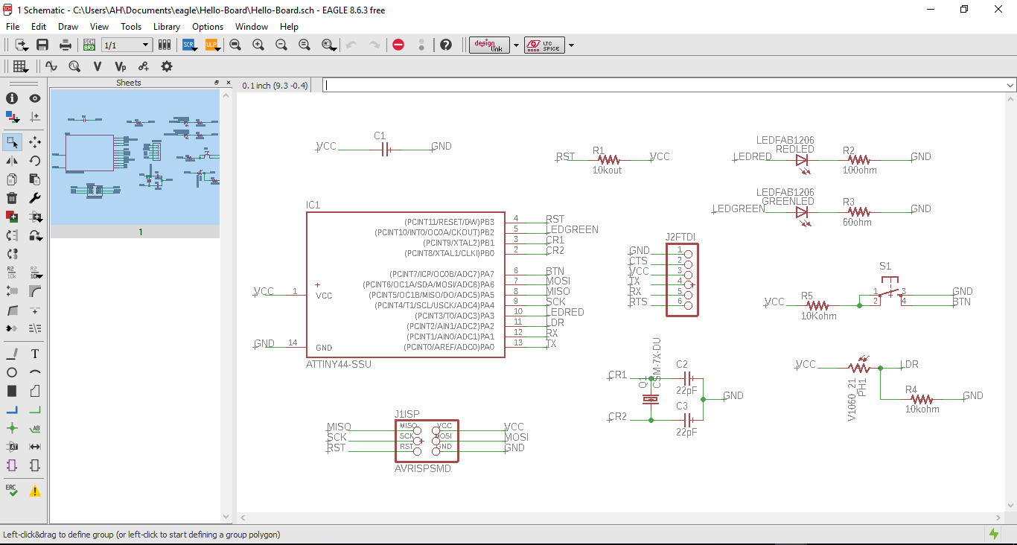
Task: Click the Zoom In magnifier
Action: tap(258, 45)
